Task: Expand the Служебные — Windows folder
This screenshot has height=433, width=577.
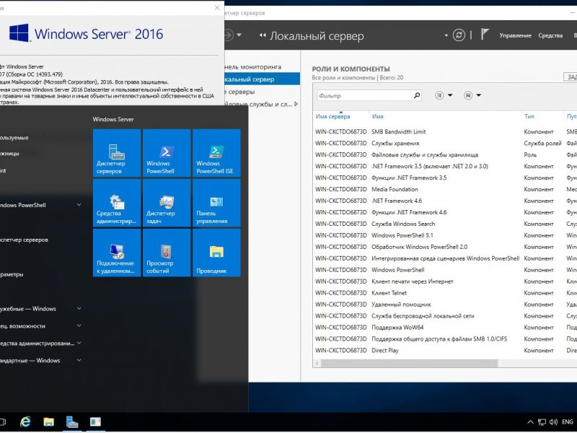Action: [x=79, y=309]
